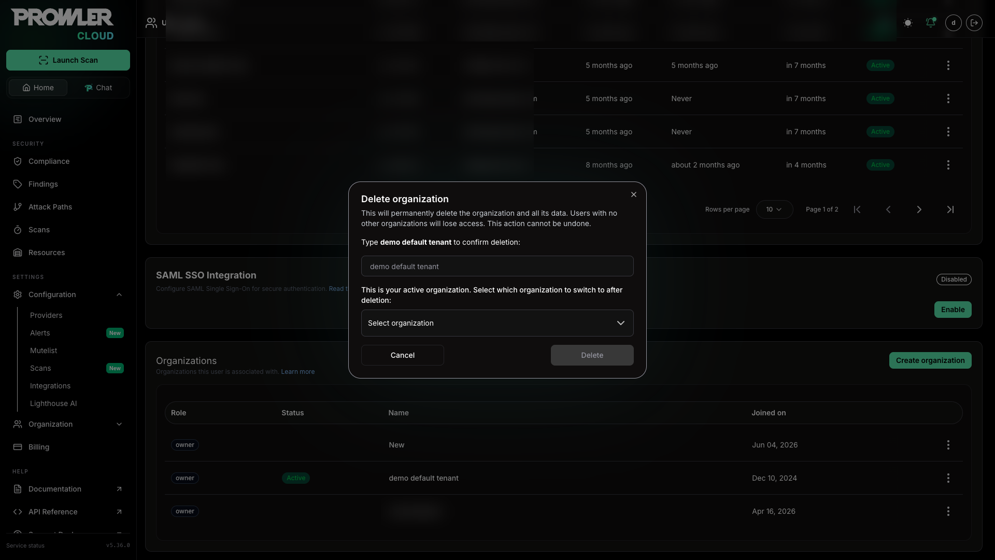The width and height of the screenshot is (995, 560).
Task: Click the Billing card icon
Action: tap(18, 447)
